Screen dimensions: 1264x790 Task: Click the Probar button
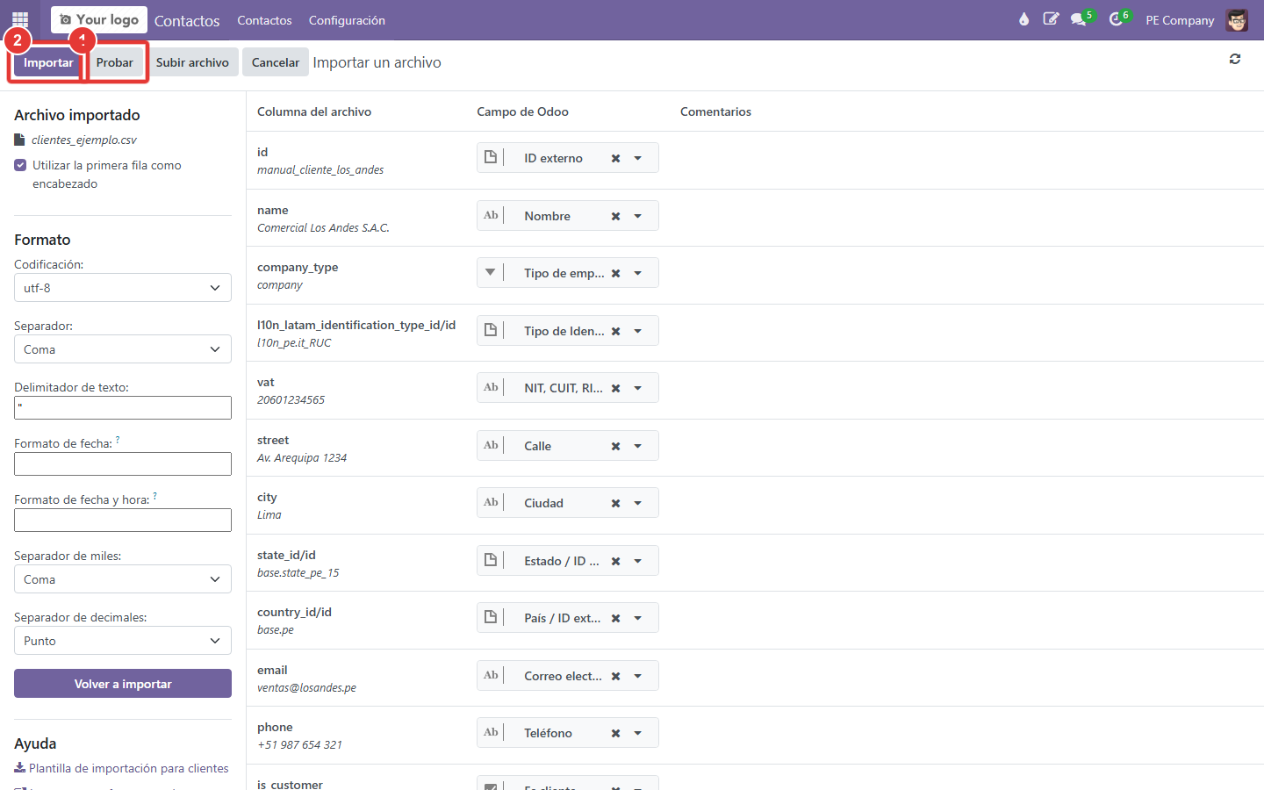[x=115, y=62]
